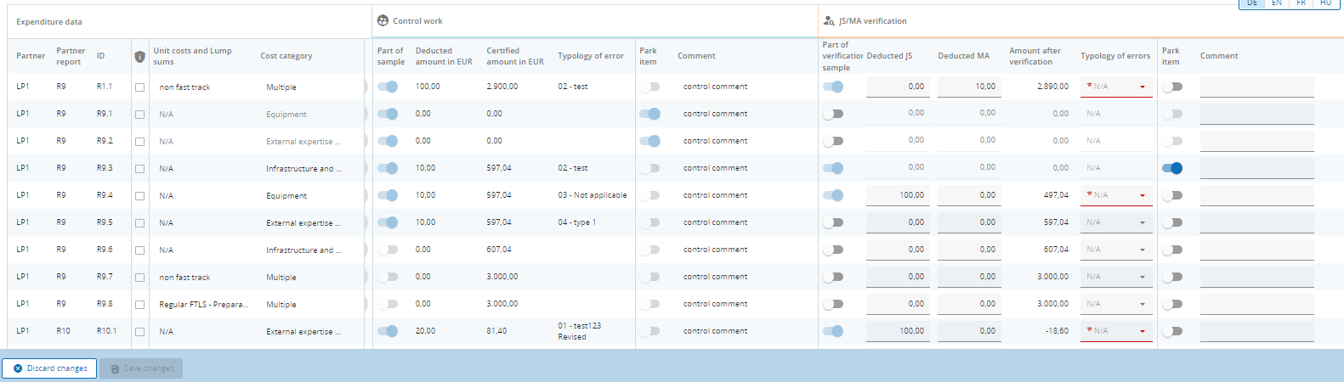1344x382 pixels.
Task: Open Typology of errors dropdown for R1.1
Action: click(1116, 87)
